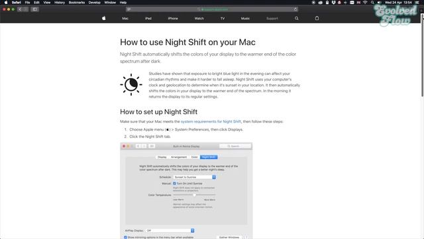
Task: Open the input source flag icon
Action: (358, 3)
